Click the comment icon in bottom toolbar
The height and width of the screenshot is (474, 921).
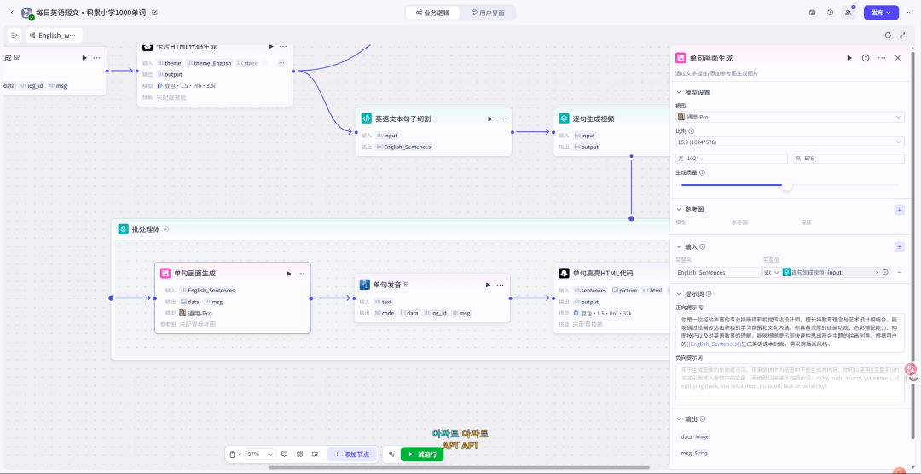pyautogui.click(x=284, y=454)
